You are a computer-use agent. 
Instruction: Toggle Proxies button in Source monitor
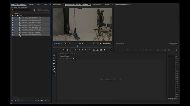coord(104,50)
